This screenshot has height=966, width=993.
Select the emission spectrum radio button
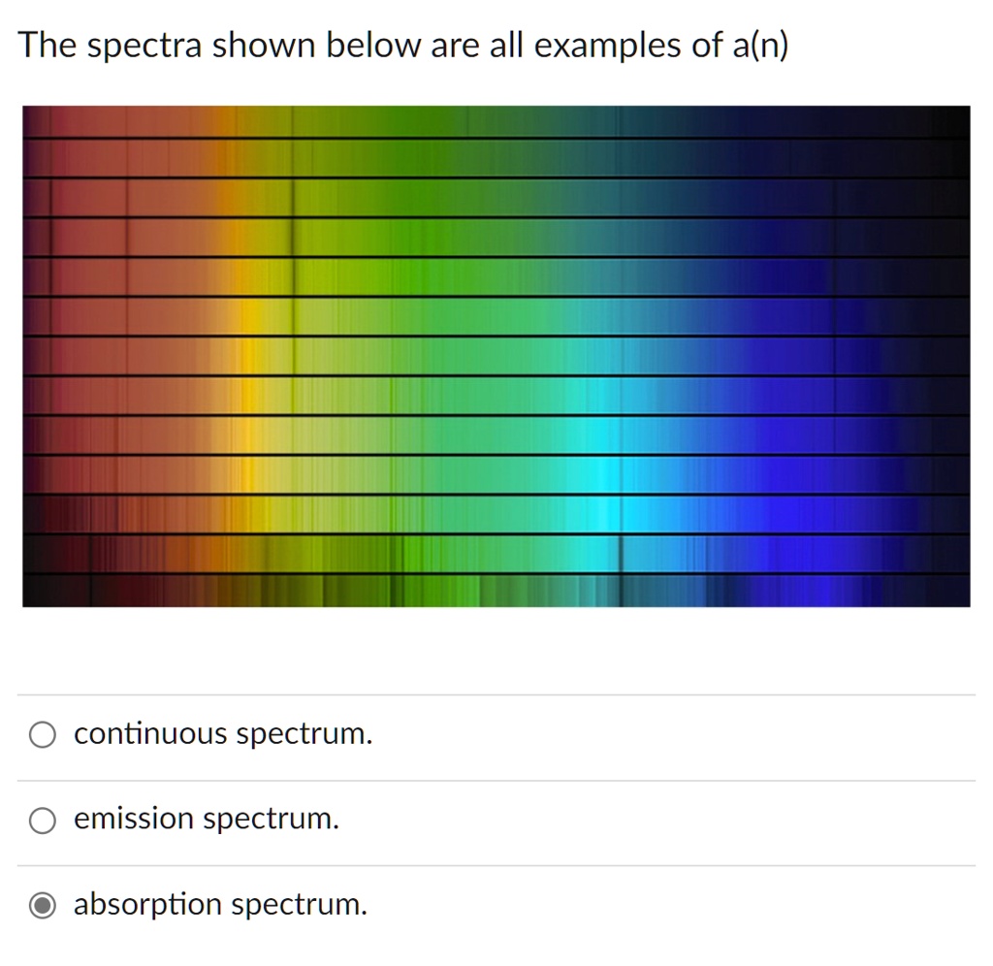43,820
